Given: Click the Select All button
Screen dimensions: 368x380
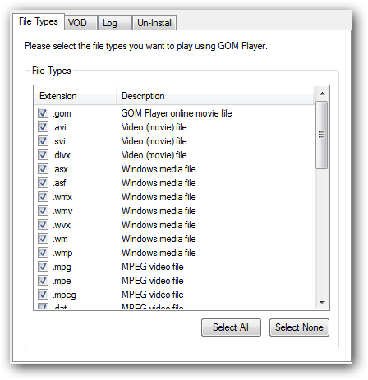Looking at the screenshot, I should pyautogui.click(x=231, y=327).
